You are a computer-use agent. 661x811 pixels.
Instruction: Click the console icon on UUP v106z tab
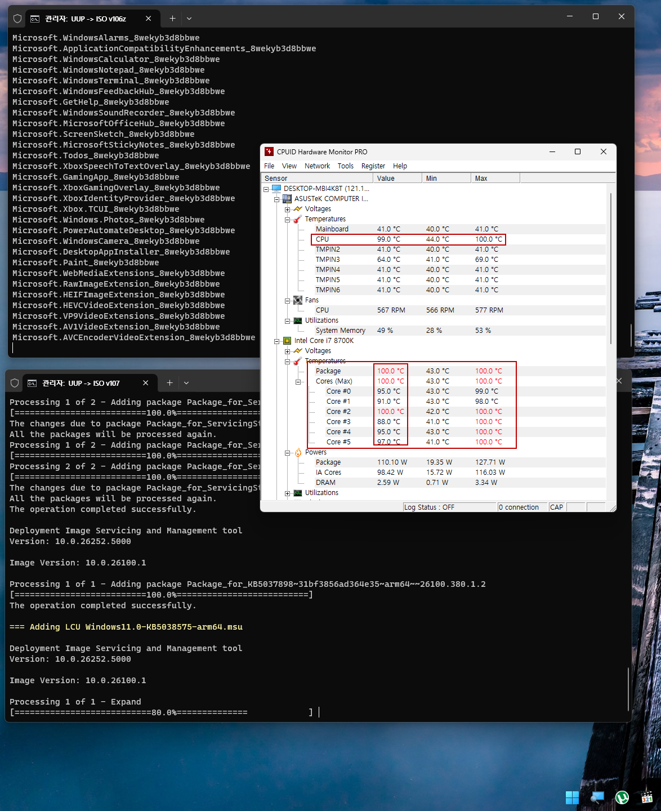(35, 19)
